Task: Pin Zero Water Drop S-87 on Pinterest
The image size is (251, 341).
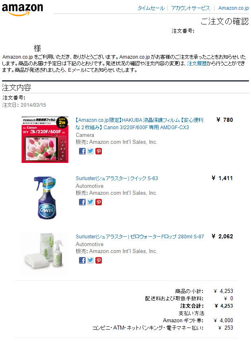Action: [99, 260]
